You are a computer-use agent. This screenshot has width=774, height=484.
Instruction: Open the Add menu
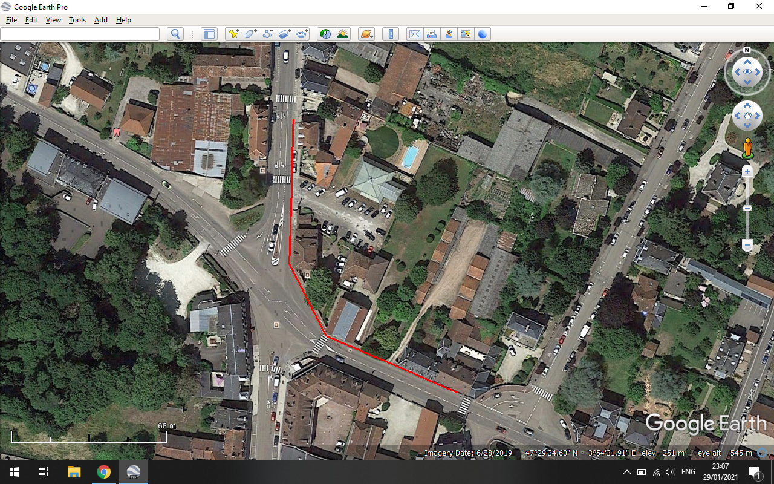pyautogui.click(x=101, y=20)
